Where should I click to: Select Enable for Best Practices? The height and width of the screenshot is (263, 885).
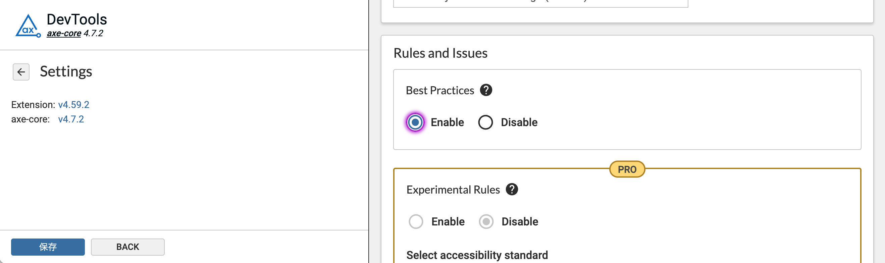click(x=415, y=122)
